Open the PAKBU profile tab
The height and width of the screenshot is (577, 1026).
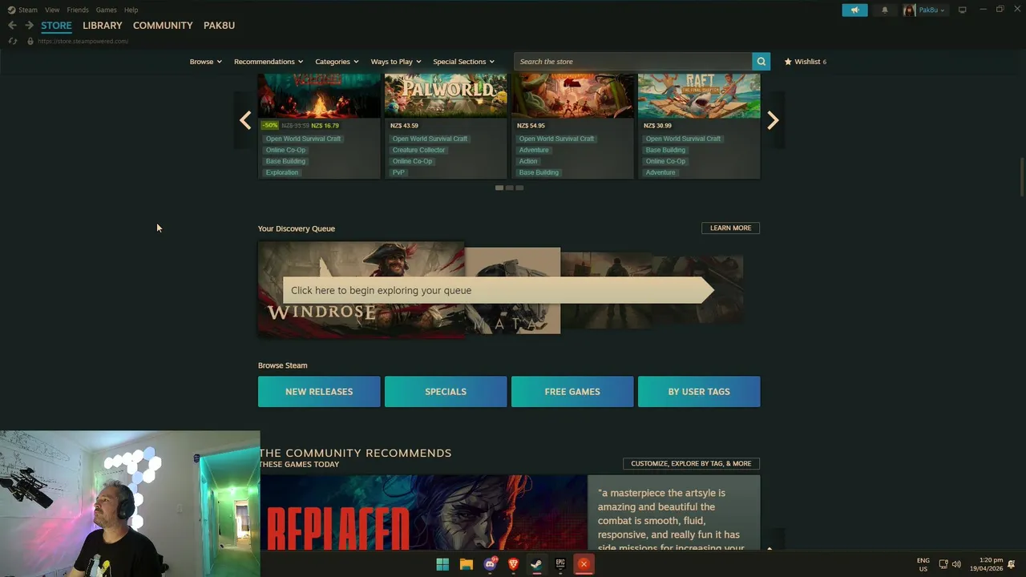(x=219, y=26)
